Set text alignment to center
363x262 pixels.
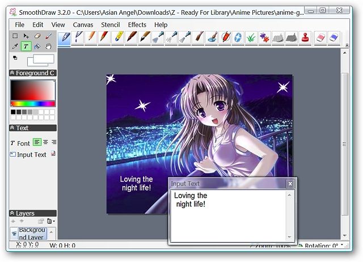(x=45, y=142)
